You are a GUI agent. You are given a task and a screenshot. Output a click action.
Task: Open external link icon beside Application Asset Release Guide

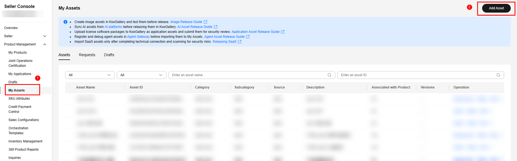click(x=283, y=32)
